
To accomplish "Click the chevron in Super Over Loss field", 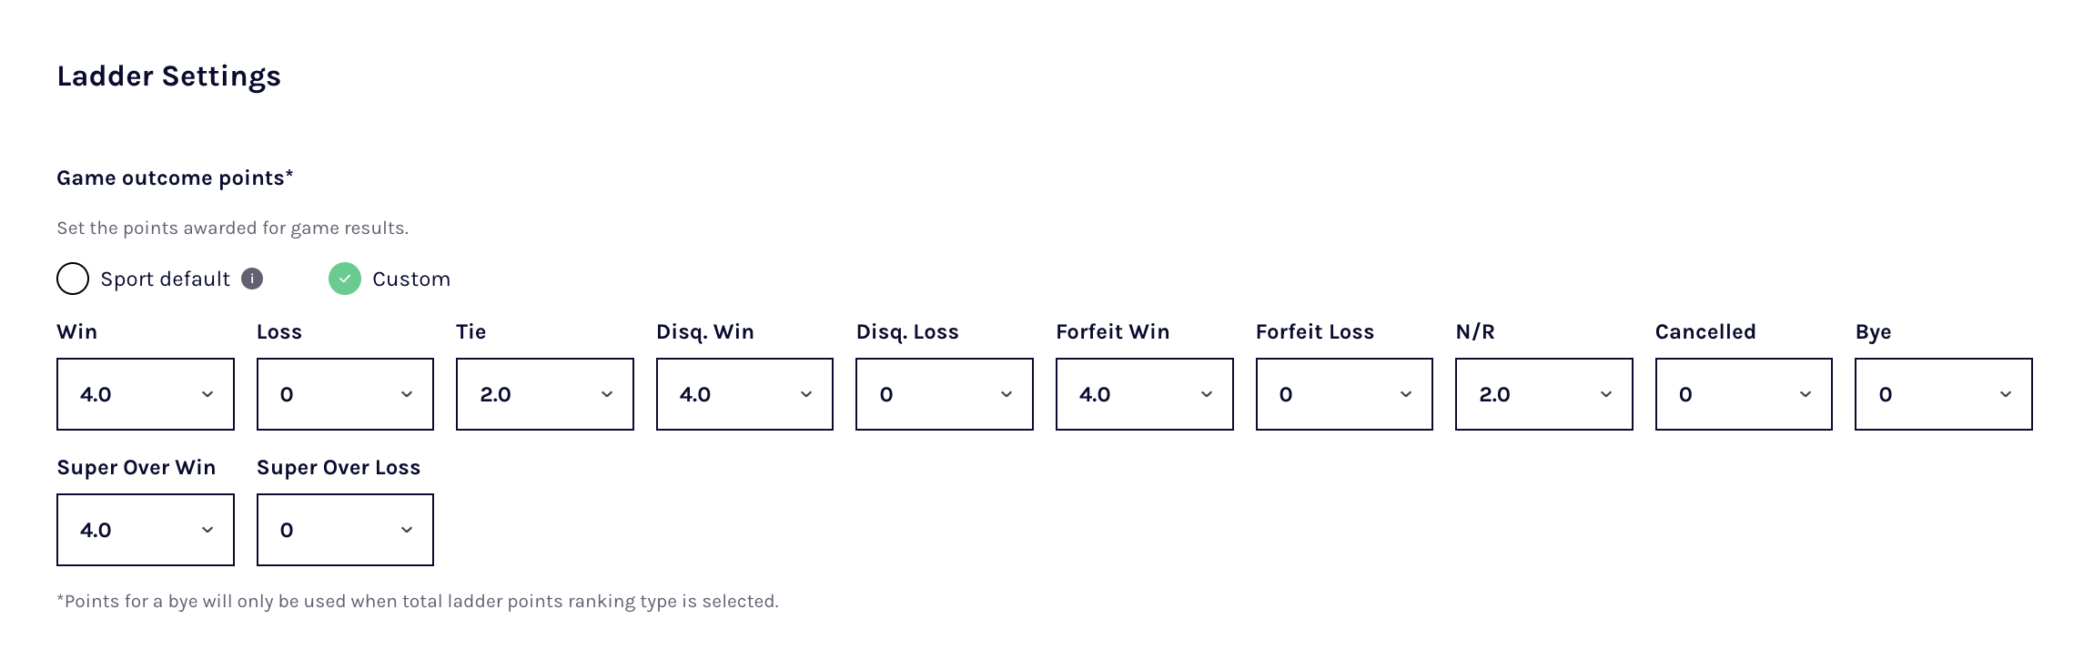I will (x=407, y=530).
